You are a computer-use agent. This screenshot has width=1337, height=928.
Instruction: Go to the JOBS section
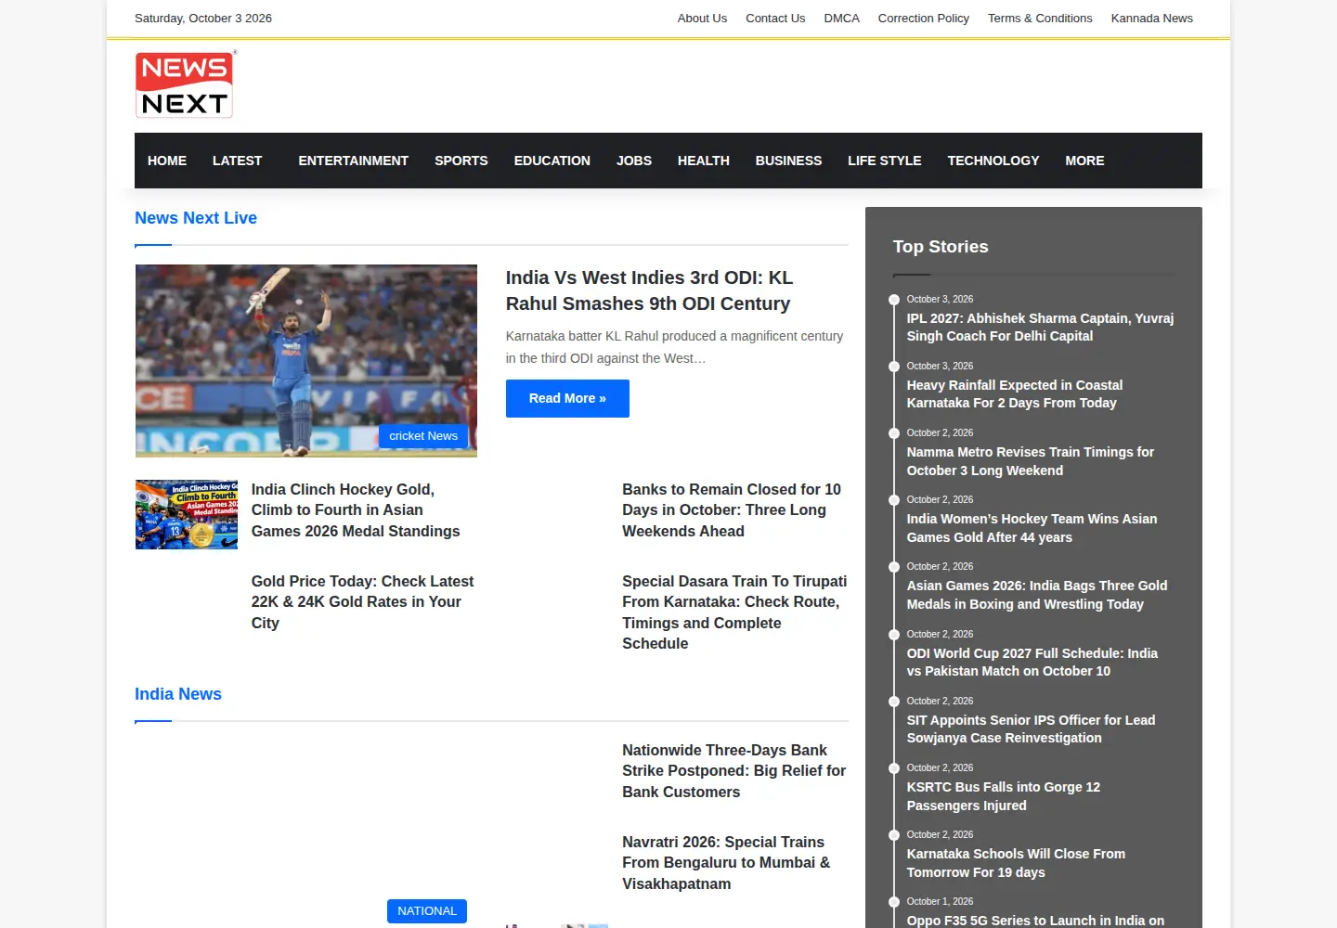633,161
